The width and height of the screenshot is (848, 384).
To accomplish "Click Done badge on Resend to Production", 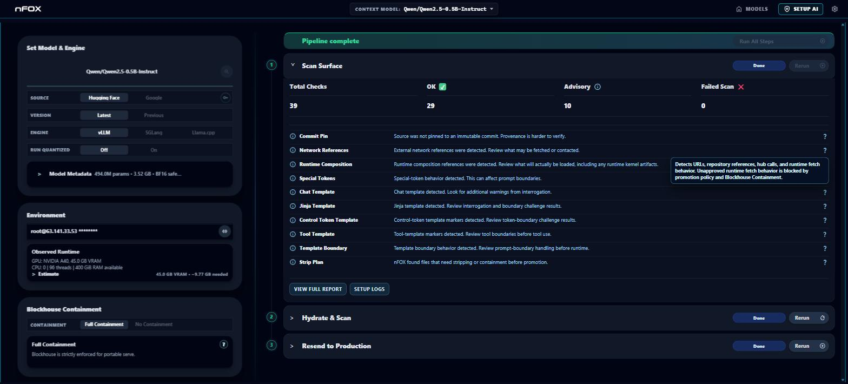I will [x=759, y=346].
